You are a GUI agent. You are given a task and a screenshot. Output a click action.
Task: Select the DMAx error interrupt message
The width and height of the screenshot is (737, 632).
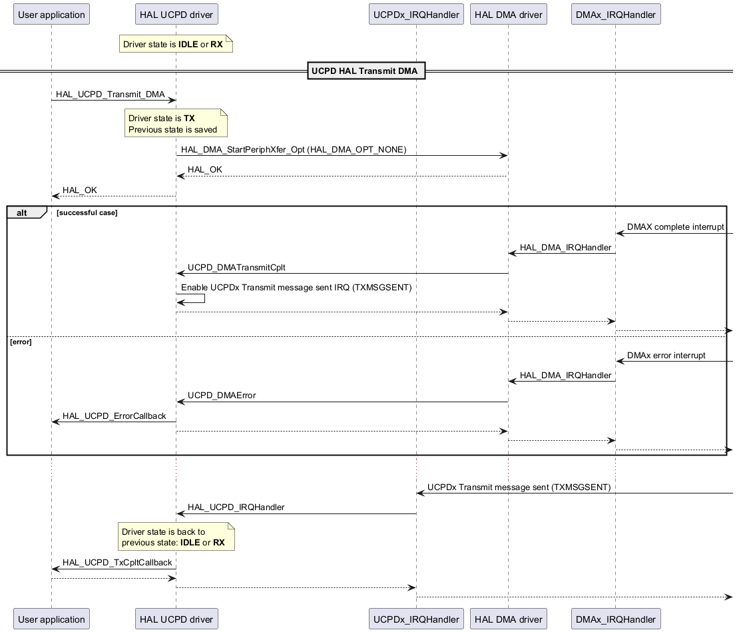666,356
